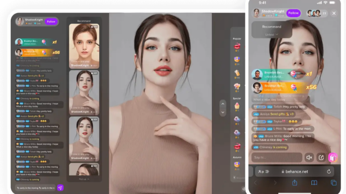Click the 'Autumn' gift section label
346x194 pixels.
tap(237, 157)
